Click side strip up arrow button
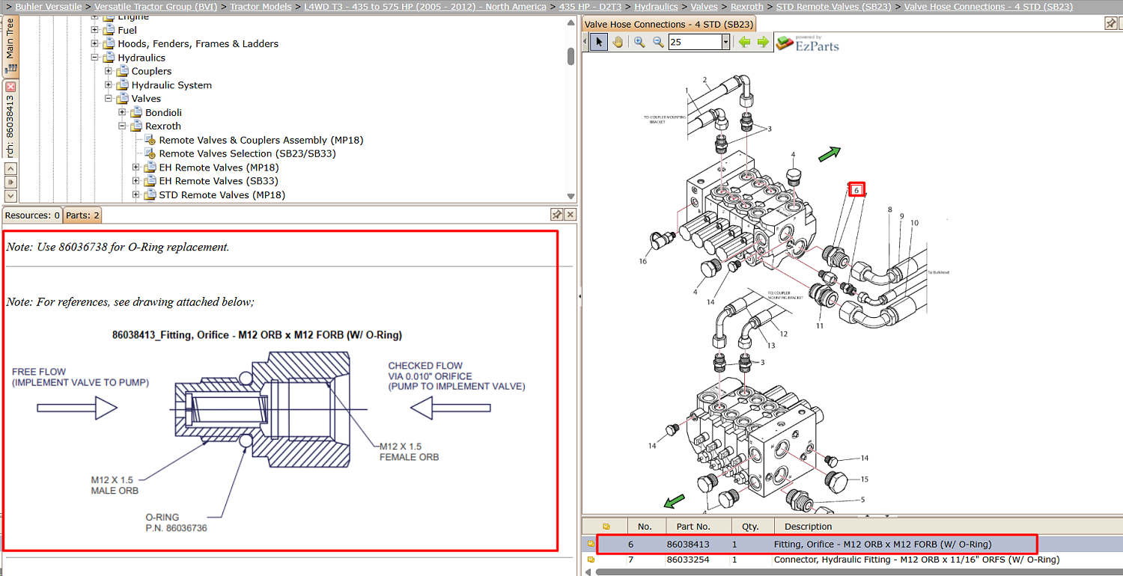Viewport: 1123px width, 576px height. coord(10,169)
